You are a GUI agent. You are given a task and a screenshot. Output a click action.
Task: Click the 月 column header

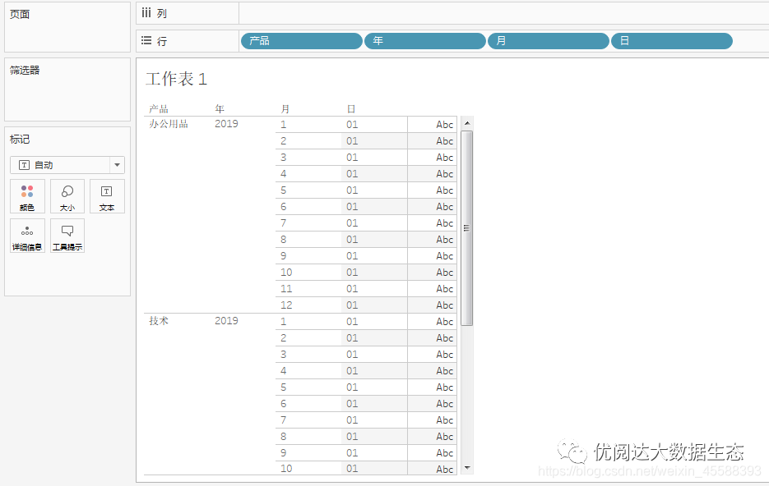pos(285,108)
